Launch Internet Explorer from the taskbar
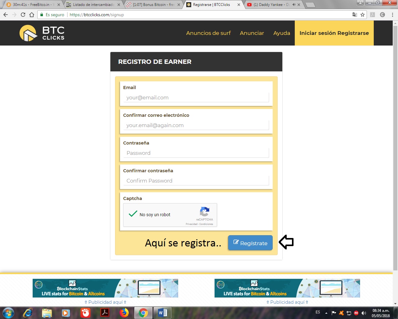This screenshot has height=319, width=398. (x=27, y=313)
